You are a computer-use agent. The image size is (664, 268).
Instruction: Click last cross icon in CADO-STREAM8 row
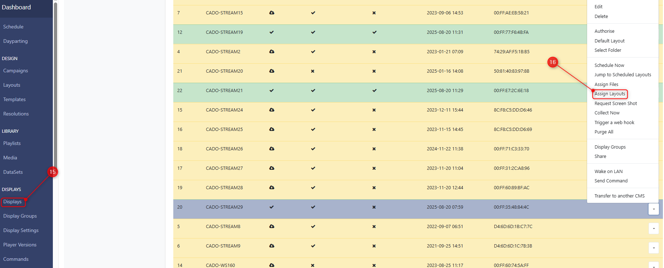point(374,227)
